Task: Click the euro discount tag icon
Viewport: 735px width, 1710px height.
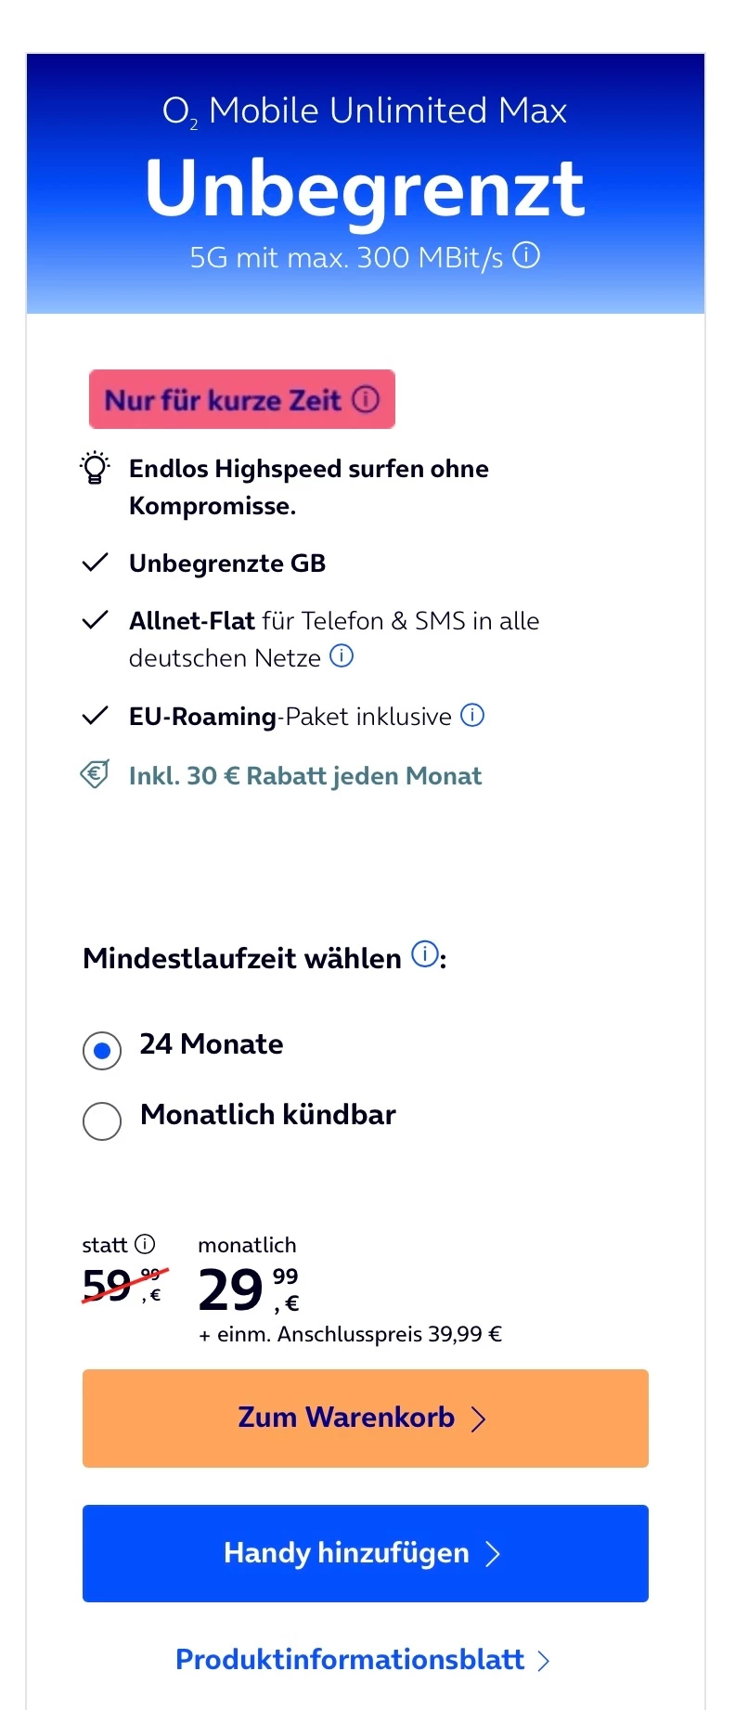Action: click(95, 774)
